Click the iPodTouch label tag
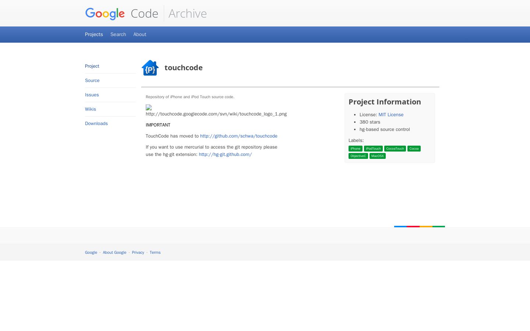530x331 pixels. pos(373,149)
